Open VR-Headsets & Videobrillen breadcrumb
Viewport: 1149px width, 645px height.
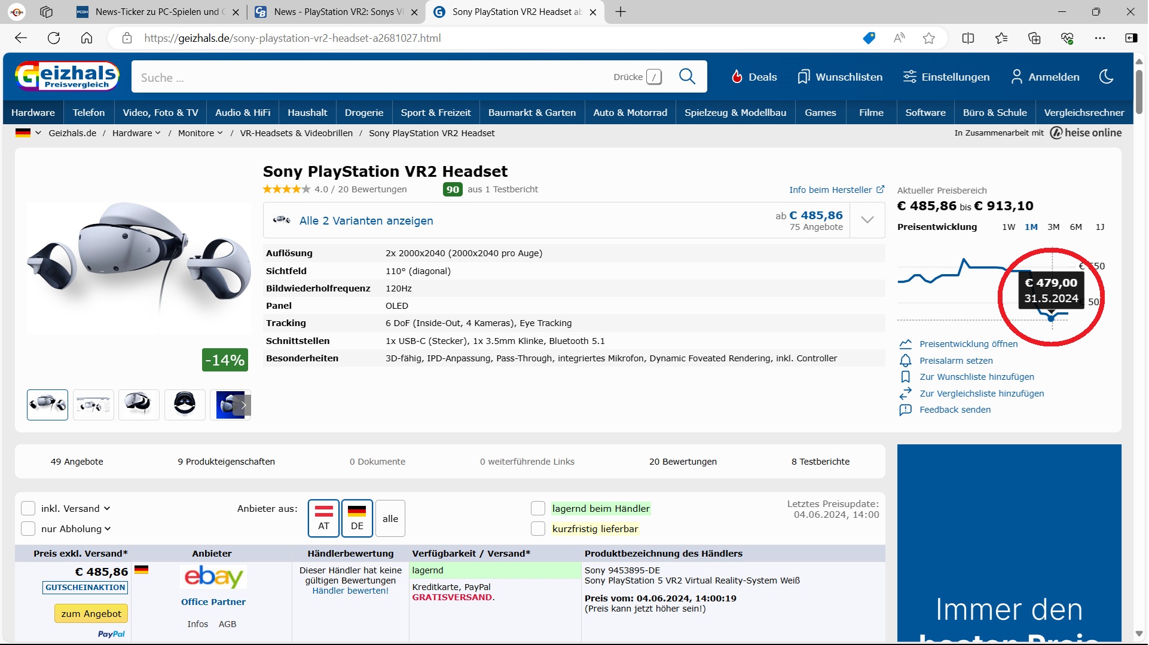[x=297, y=133]
